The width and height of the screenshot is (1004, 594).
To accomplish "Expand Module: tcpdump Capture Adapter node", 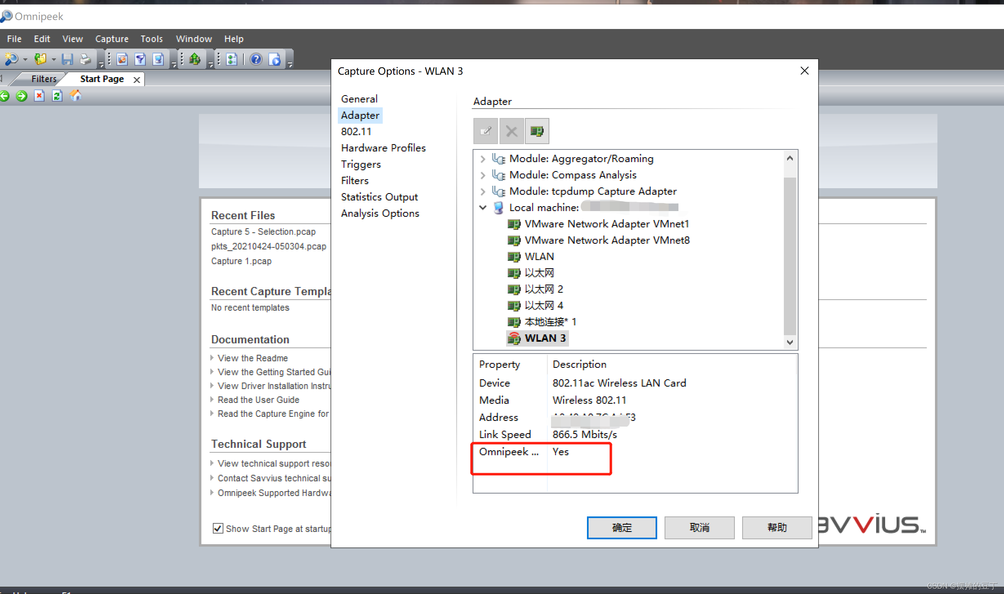I will [x=483, y=191].
